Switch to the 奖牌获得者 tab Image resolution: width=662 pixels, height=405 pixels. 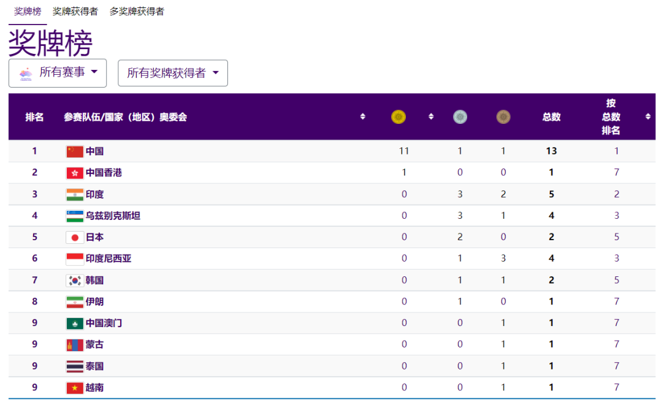75,12
